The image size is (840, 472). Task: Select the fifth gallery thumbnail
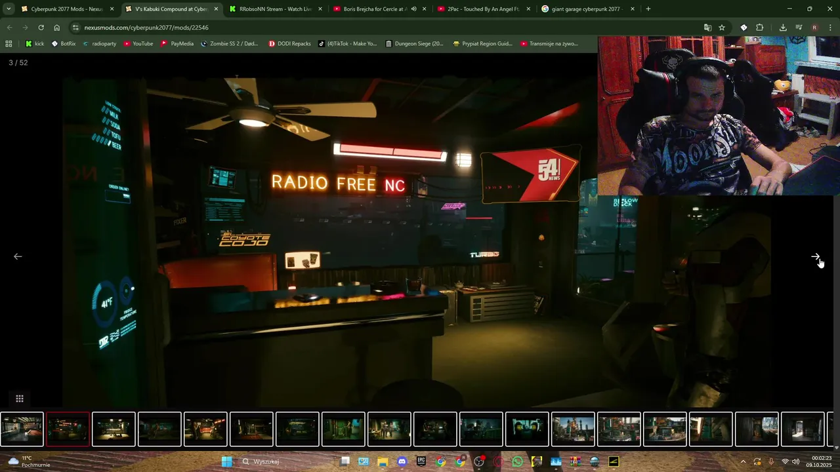pyautogui.click(x=205, y=429)
